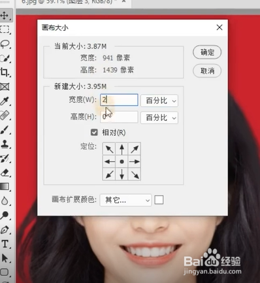Select the Crop tool
The height and width of the screenshot is (283, 260).
pyautogui.click(x=5, y=73)
